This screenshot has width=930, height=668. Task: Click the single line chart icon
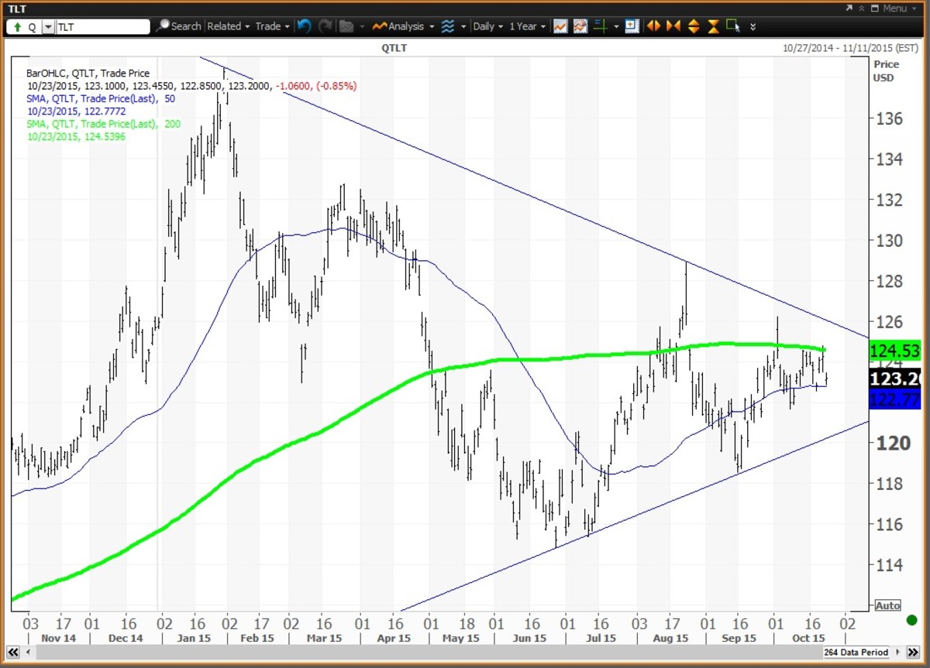coord(560,26)
